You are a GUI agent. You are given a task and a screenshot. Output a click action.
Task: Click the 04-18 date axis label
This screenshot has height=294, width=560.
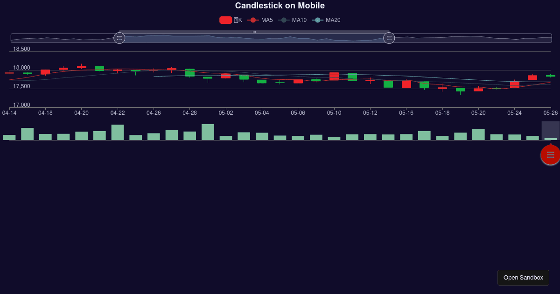(45, 113)
